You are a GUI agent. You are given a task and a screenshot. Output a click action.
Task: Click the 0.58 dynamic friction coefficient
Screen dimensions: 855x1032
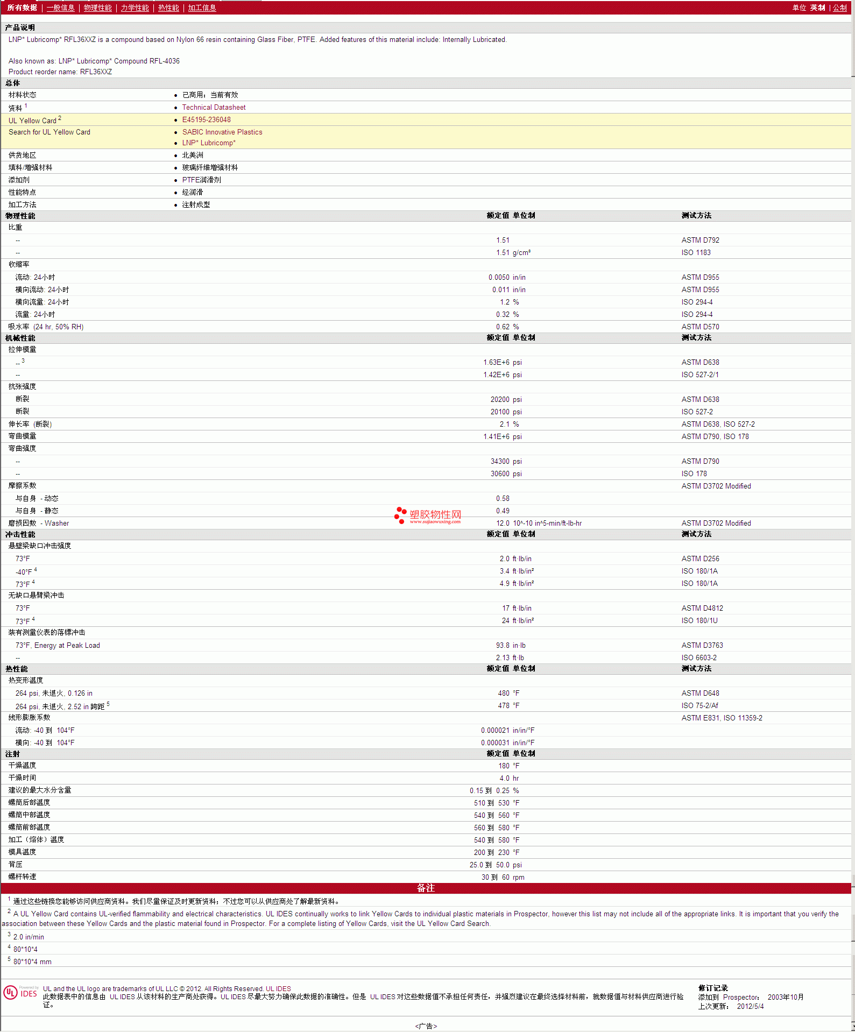[503, 499]
